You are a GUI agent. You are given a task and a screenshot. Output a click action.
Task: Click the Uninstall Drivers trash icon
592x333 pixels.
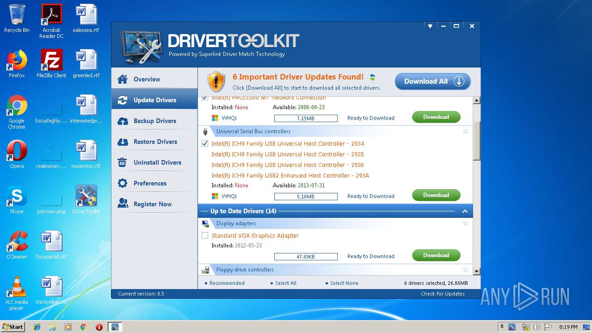pyautogui.click(x=123, y=162)
